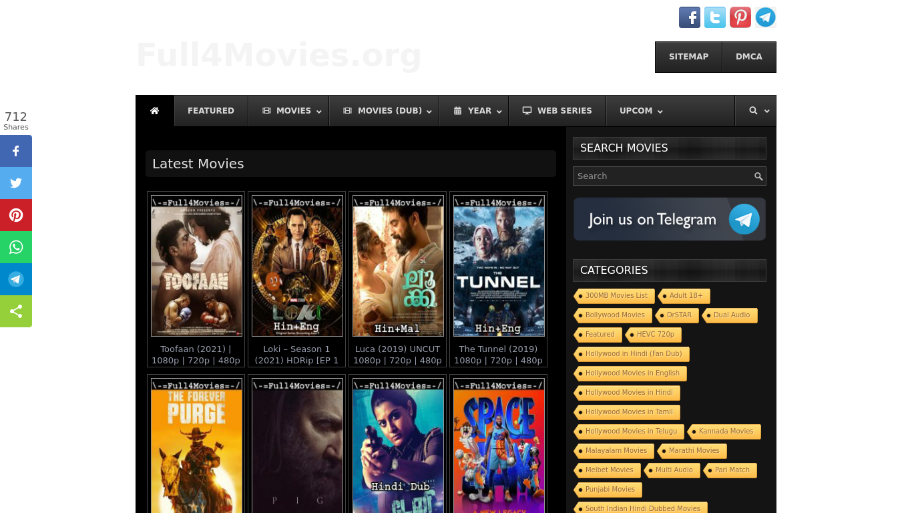Open the Luca (2019) poster
Screen dimensions: 912x513
[x=398, y=266]
